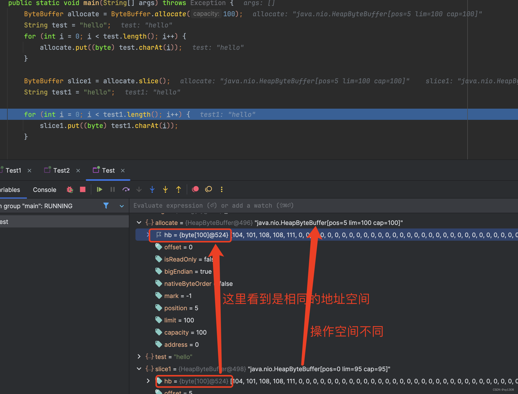Screen dimensions: 518x394
Task: Pause the running program
Action: [x=112, y=189]
